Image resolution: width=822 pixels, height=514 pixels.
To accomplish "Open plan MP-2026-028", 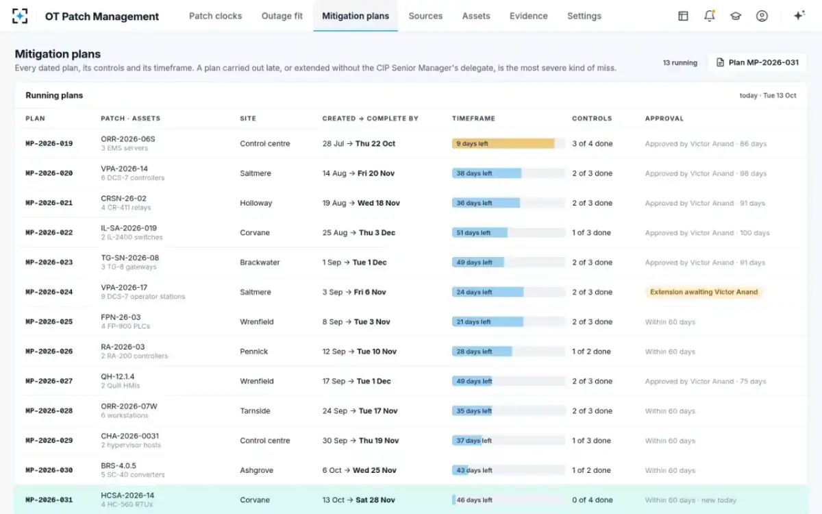I will point(49,411).
